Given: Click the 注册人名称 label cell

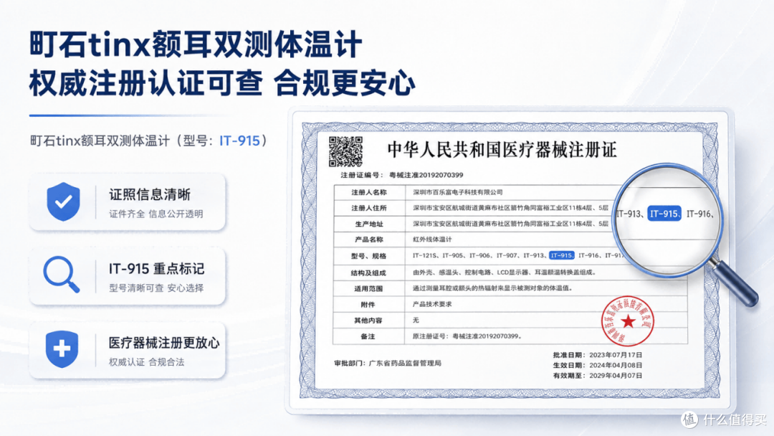Looking at the screenshot, I should coord(369,192).
